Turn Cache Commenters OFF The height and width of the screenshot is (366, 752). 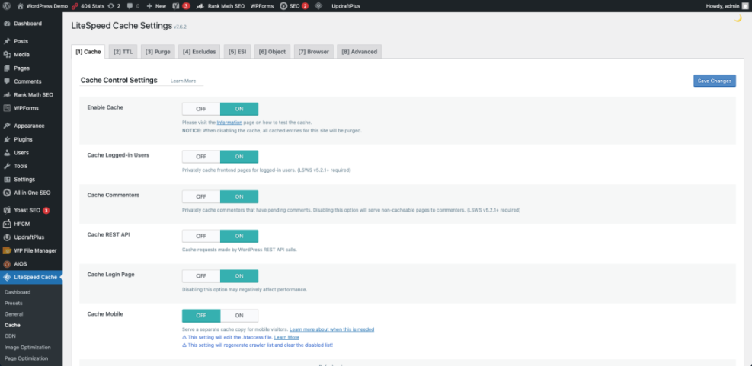click(201, 196)
